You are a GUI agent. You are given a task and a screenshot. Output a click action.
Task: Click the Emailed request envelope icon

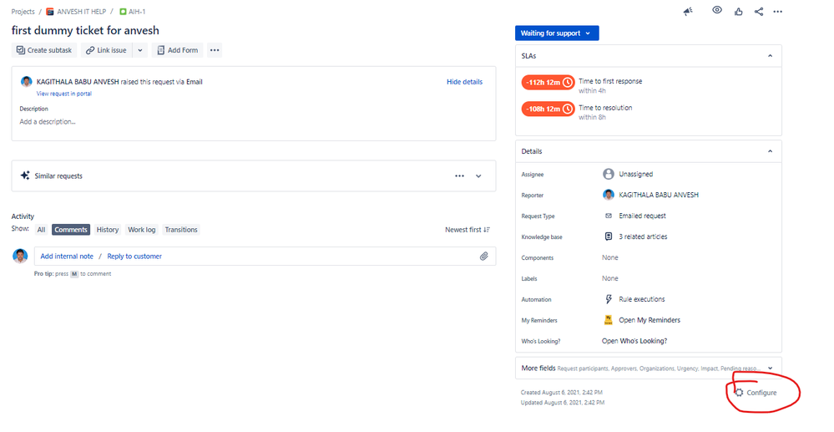click(609, 216)
